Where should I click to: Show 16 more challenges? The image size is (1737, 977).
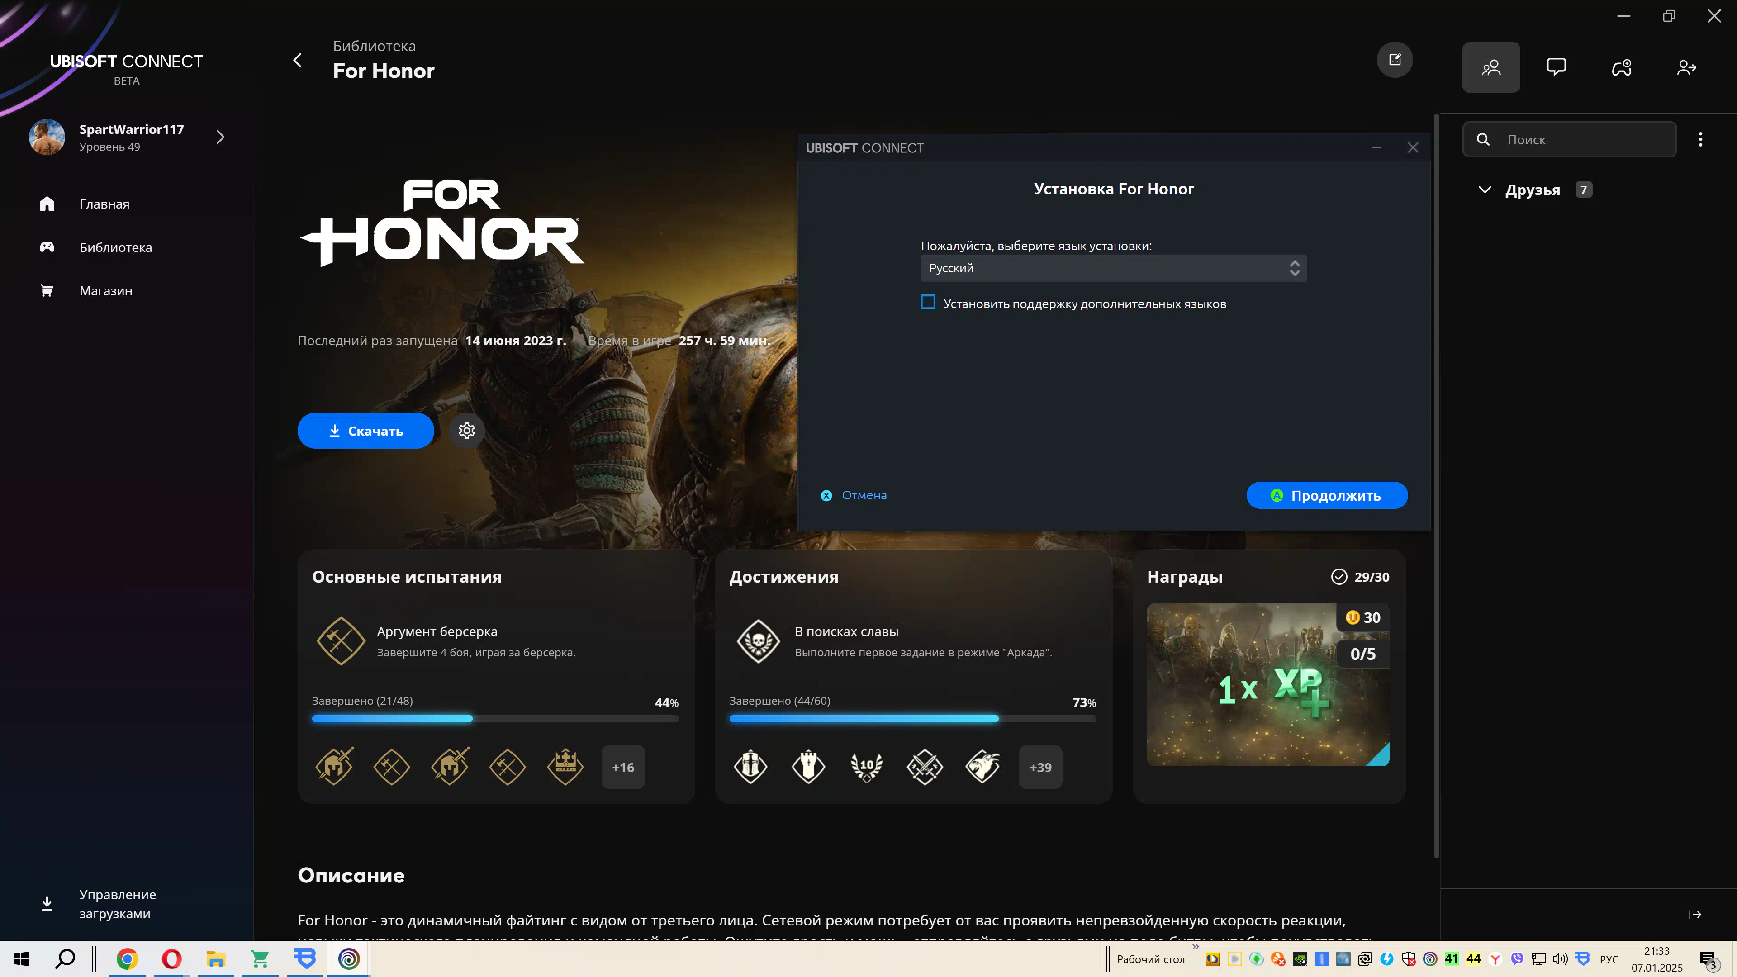click(623, 767)
